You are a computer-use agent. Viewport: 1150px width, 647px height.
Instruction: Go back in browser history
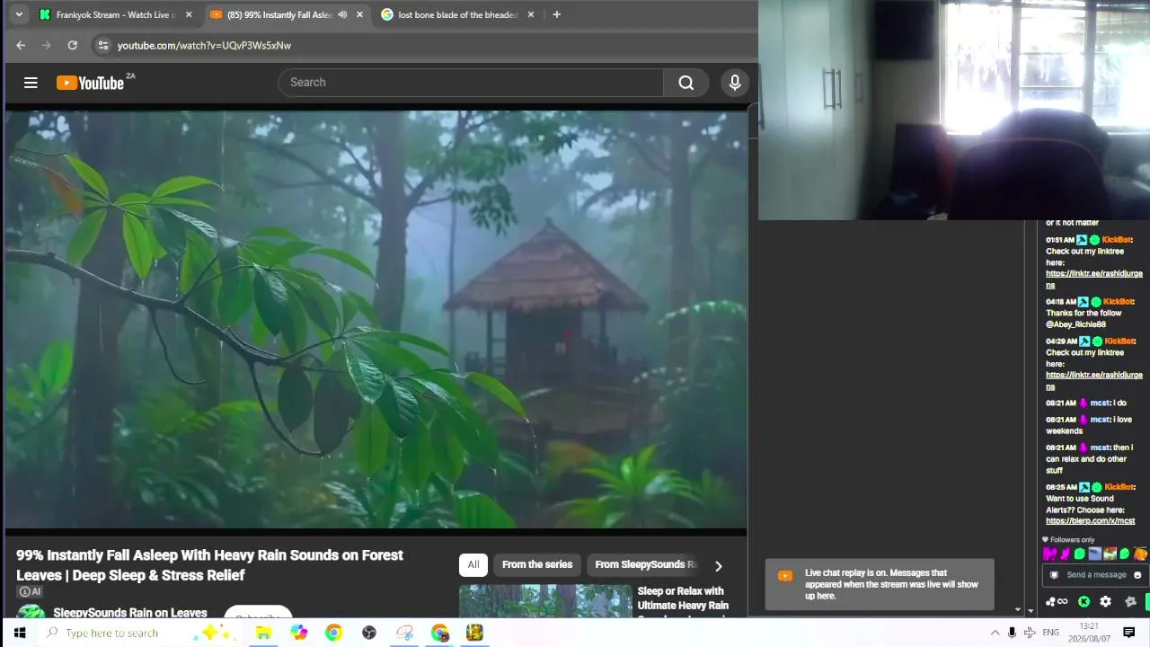(21, 45)
